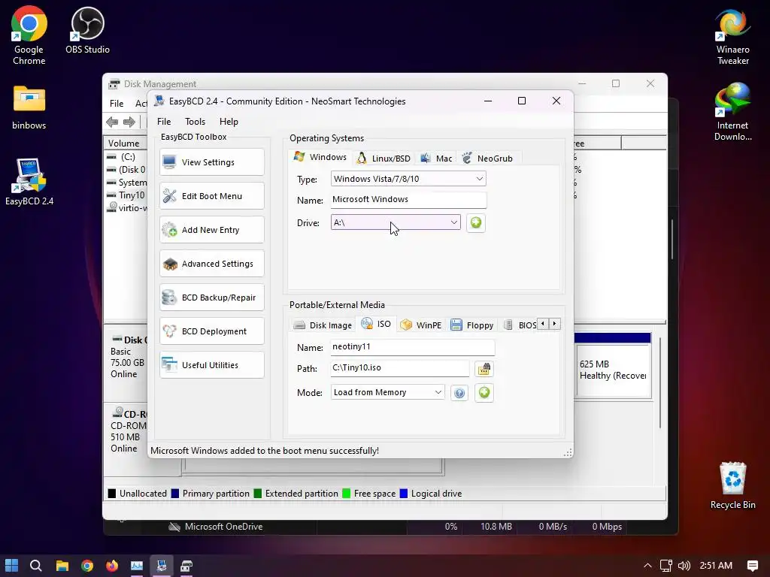The width and height of the screenshot is (770, 577).
Task: Open the notifications center icon
Action: (x=752, y=566)
